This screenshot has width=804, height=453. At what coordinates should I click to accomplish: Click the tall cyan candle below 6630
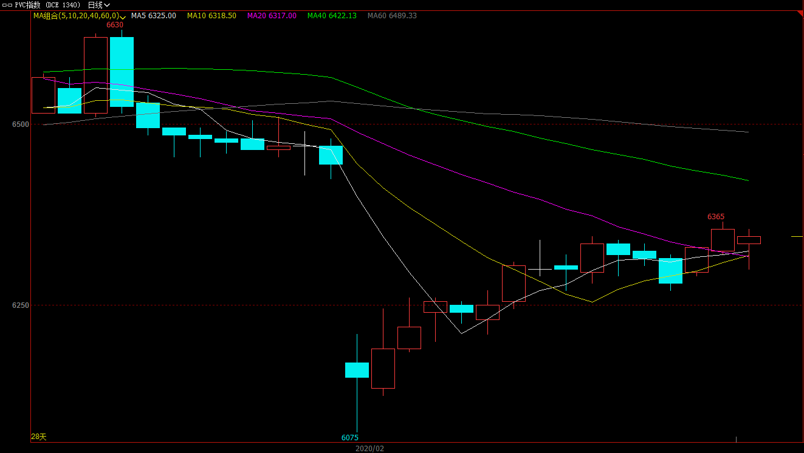coord(122,72)
